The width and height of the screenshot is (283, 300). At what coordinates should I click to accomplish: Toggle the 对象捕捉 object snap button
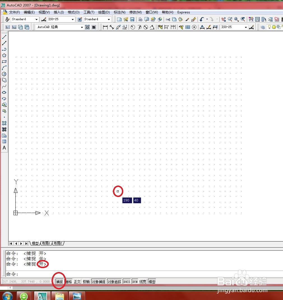click(x=99, y=282)
